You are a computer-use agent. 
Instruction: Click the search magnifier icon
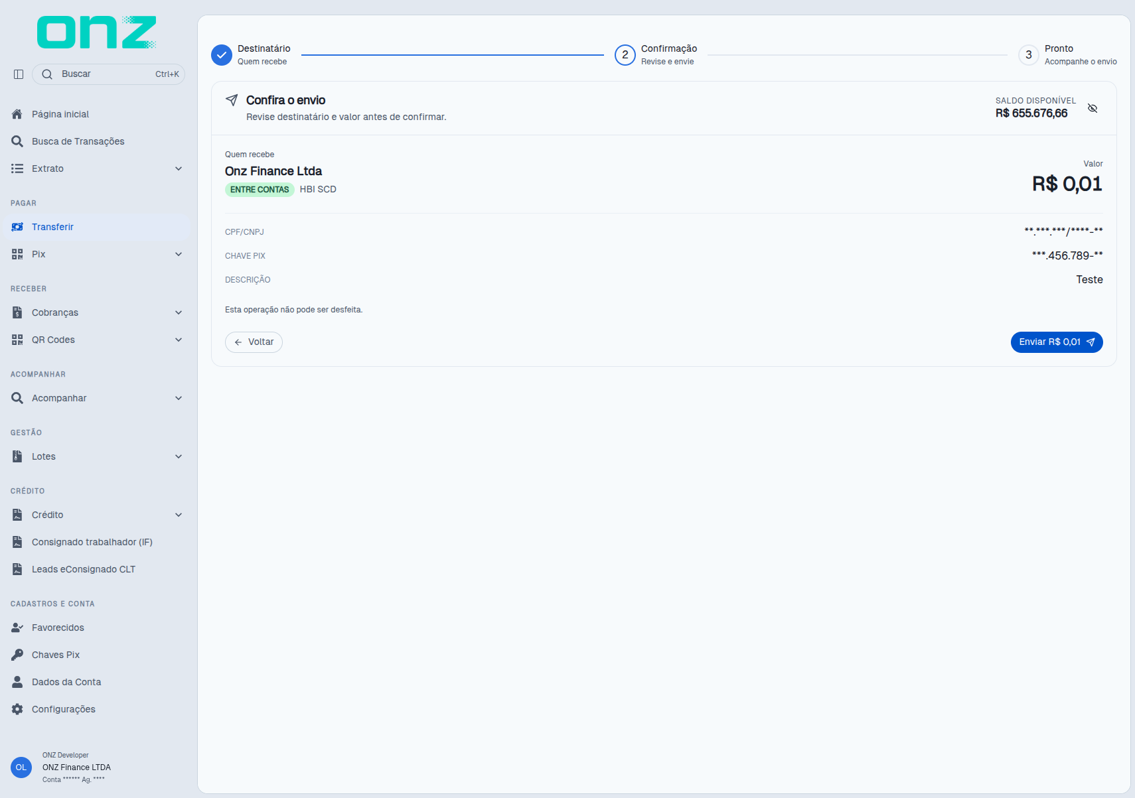pyautogui.click(x=47, y=74)
